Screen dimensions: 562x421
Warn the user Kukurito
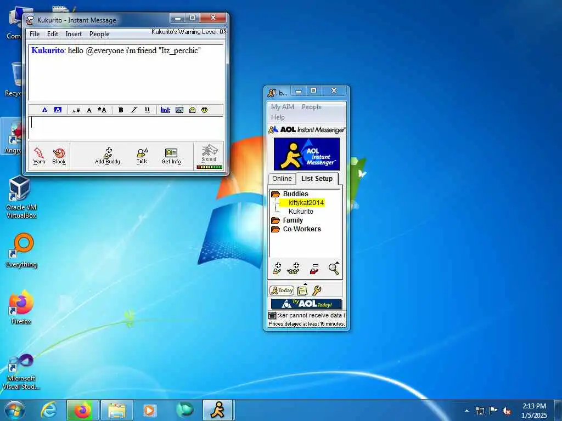coord(39,156)
